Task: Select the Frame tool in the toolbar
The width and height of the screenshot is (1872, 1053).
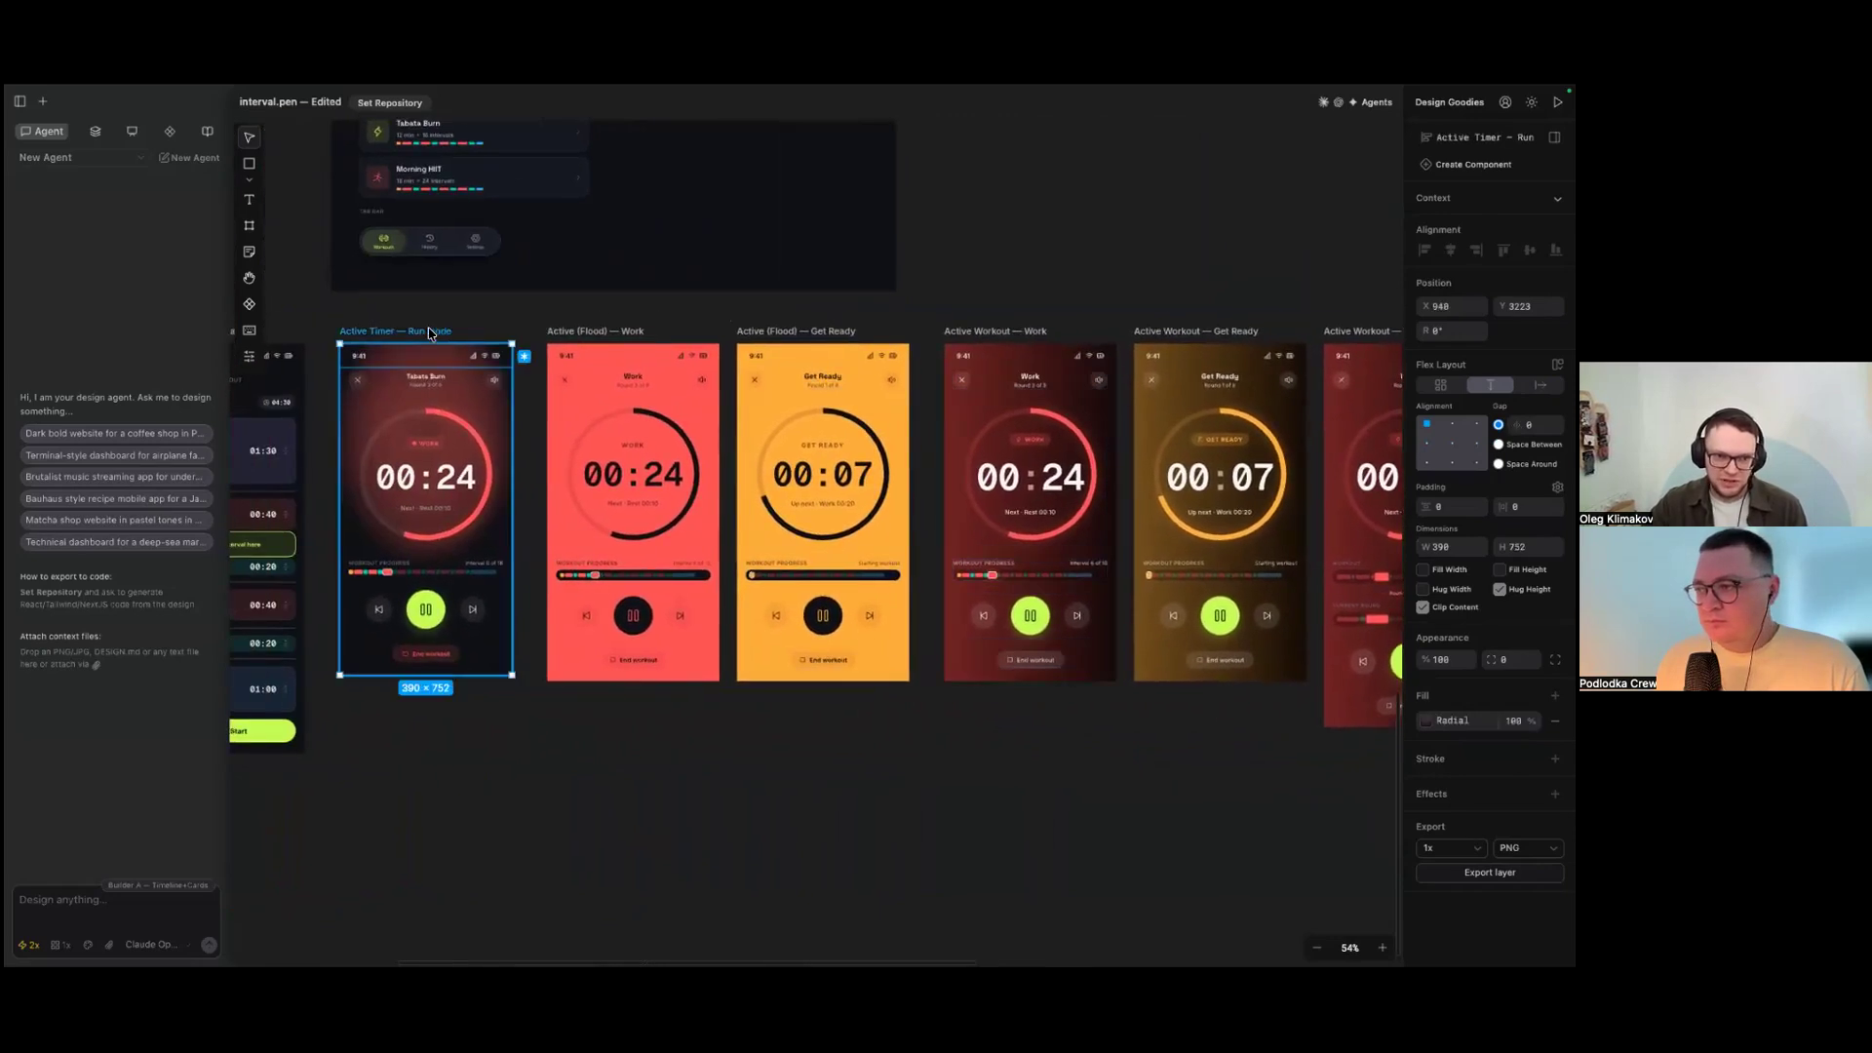Action: coord(249,225)
